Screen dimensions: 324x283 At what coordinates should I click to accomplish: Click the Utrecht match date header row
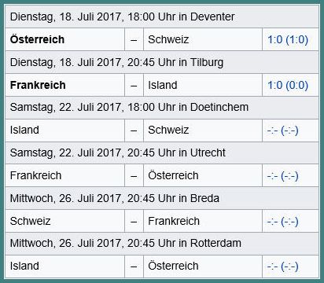coord(162,153)
